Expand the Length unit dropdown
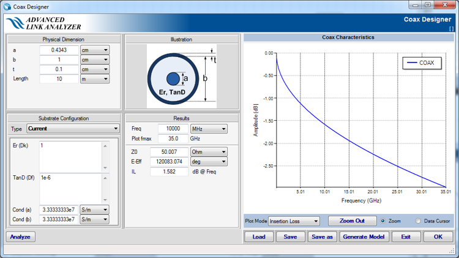Image resolution: width=459 pixels, height=258 pixels. pos(94,79)
